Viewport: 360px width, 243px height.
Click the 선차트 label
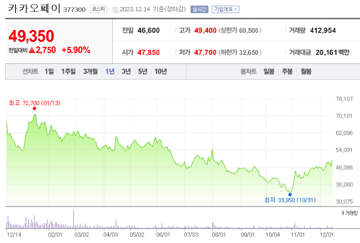[30, 72]
